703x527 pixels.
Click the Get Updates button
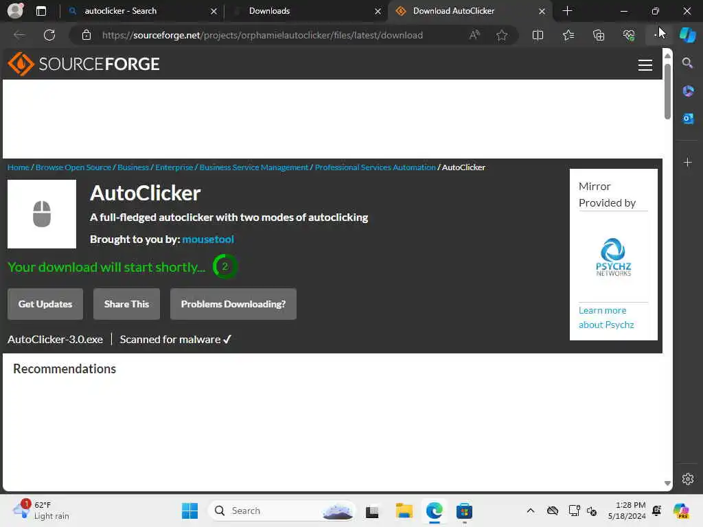45,304
